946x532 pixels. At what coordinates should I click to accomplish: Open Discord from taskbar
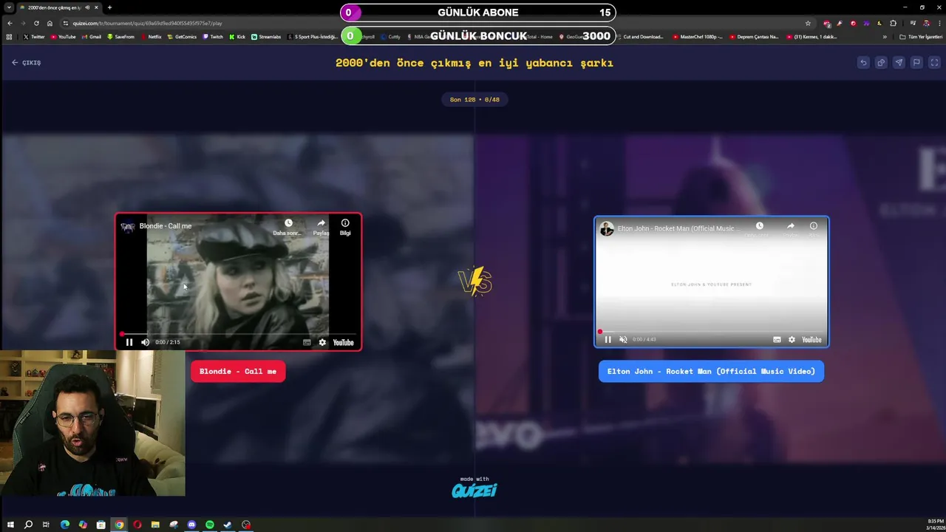tap(191, 525)
